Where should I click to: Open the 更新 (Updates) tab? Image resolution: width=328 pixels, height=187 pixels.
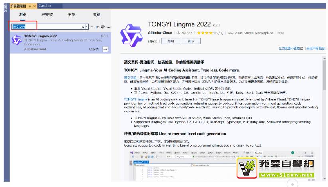coord(71,15)
